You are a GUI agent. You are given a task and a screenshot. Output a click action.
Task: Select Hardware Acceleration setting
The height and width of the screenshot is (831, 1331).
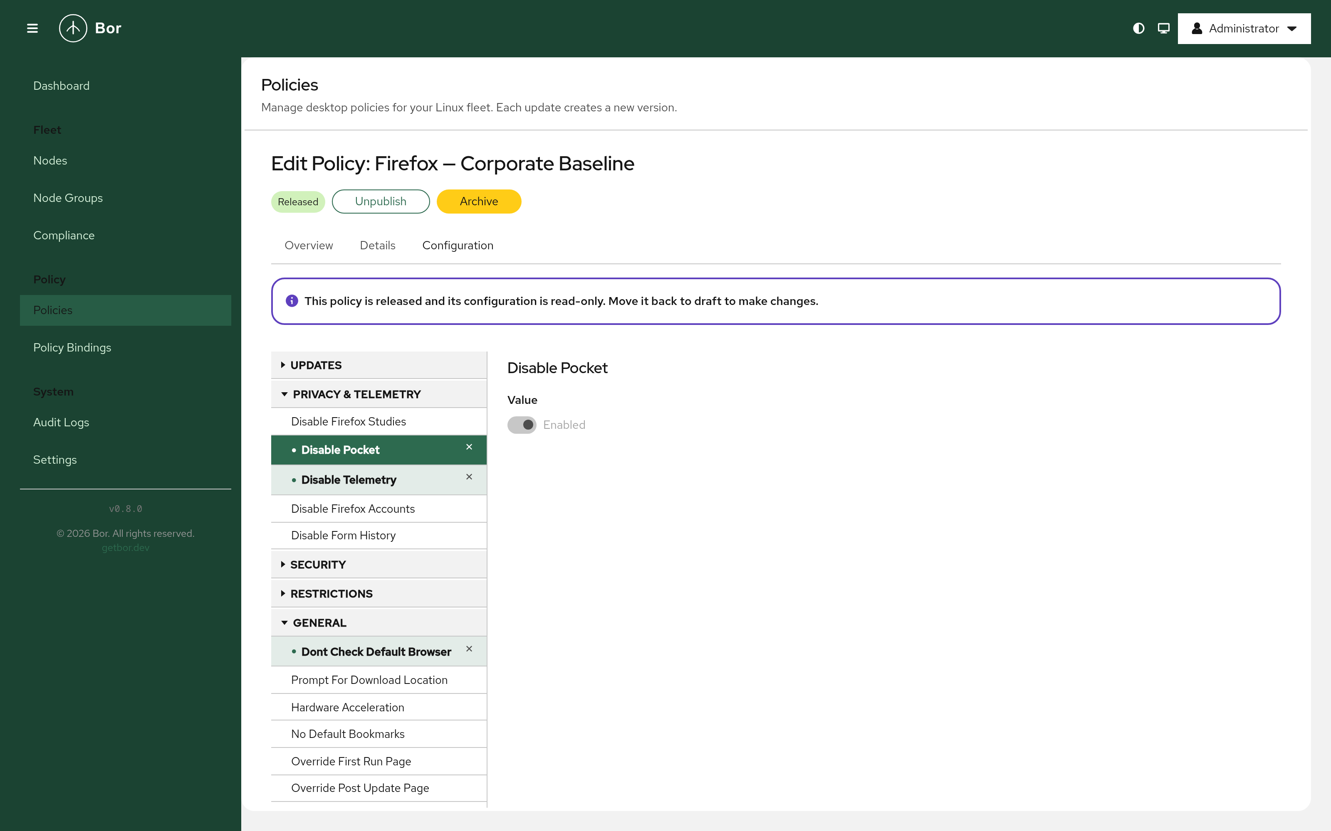(x=379, y=707)
